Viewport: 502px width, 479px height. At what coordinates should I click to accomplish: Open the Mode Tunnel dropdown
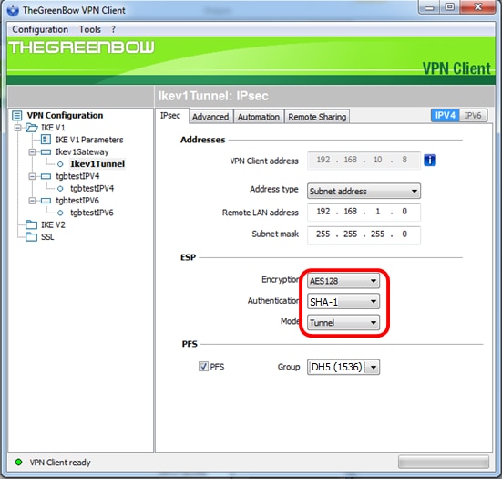pos(343,323)
